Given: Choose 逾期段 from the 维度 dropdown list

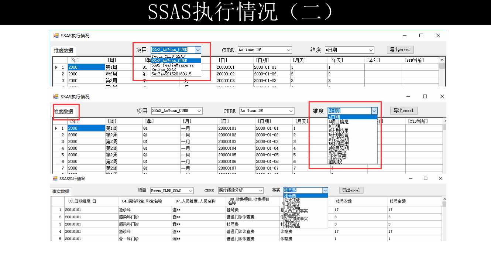Looking at the screenshot, I should tap(352, 161).
